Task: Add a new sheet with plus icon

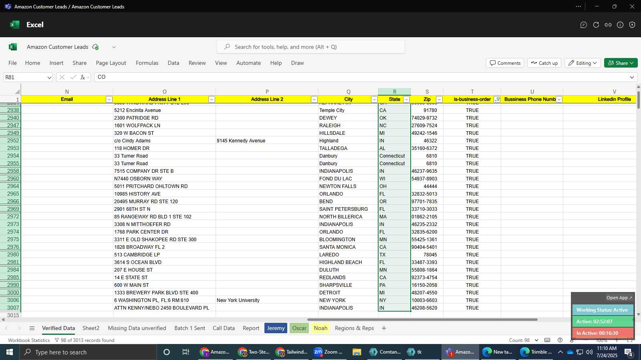Action: [384, 328]
